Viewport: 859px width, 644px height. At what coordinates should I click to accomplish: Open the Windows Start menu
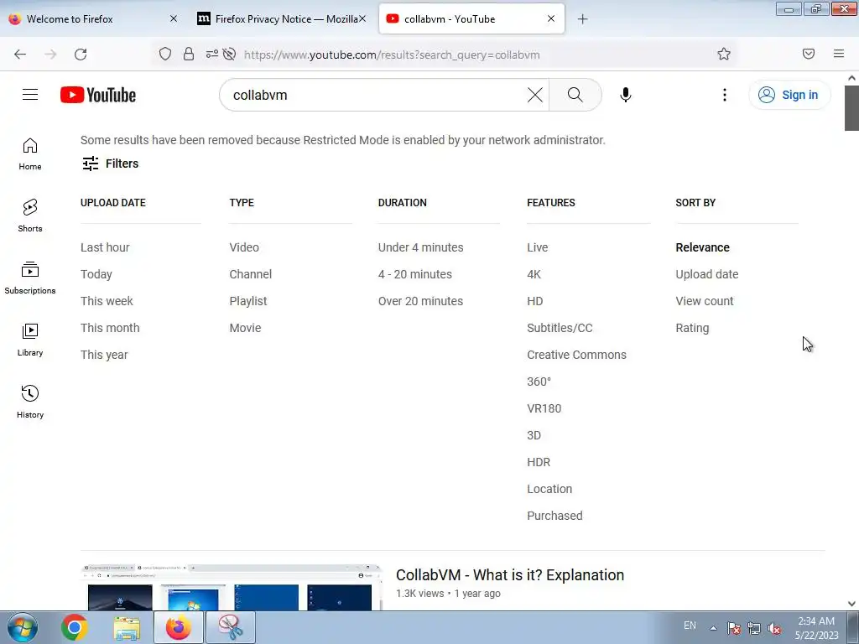[23, 627]
